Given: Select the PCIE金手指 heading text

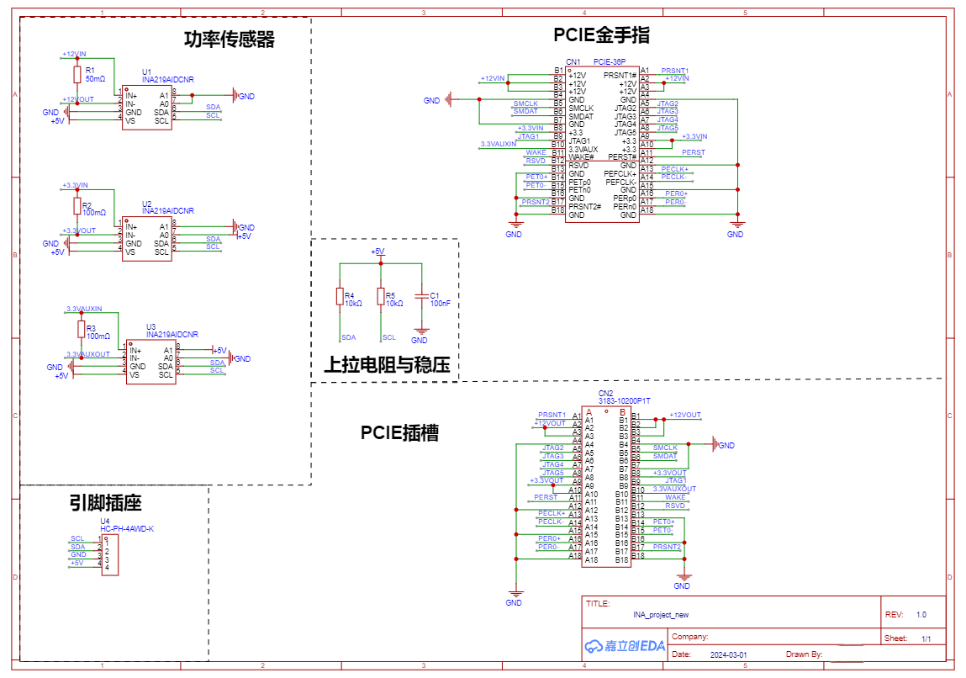Looking at the screenshot, I should point(601,35).
